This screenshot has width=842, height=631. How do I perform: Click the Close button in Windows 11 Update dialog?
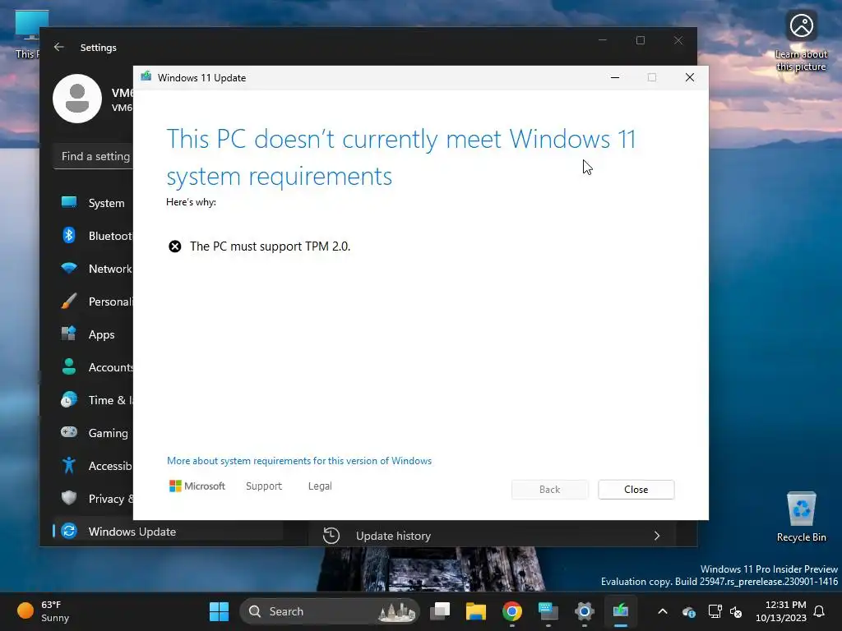636,490
